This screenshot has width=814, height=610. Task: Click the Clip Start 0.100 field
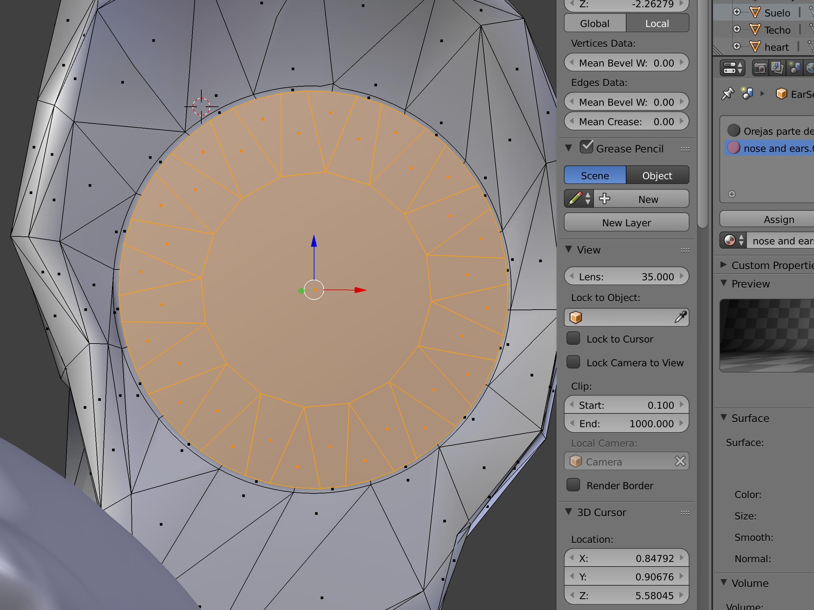626,405
